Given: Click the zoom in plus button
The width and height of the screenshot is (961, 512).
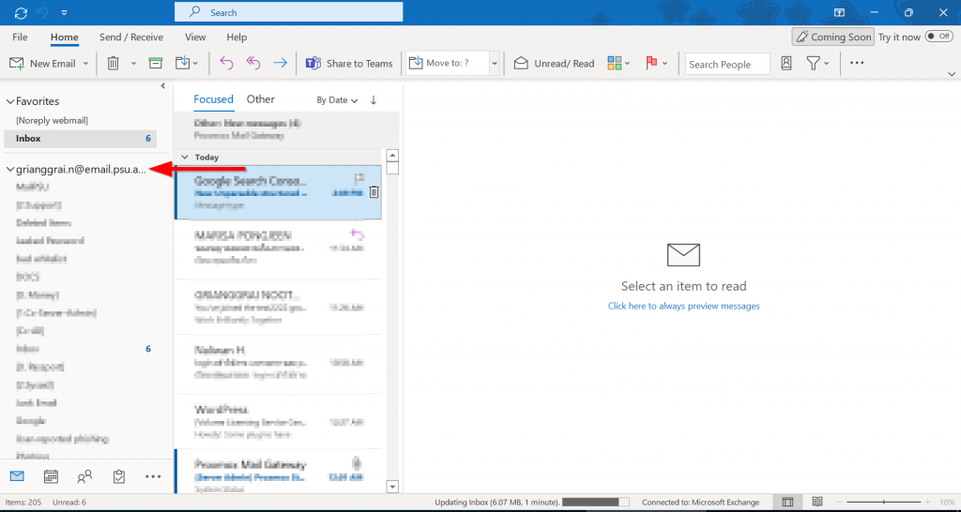Looking at the screenshot, I should [x=928, y=503].
